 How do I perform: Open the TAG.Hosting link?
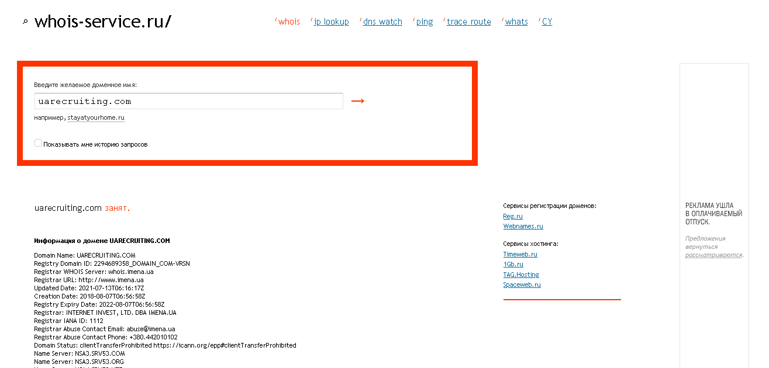pyautogui.click(x=521, y=275)
